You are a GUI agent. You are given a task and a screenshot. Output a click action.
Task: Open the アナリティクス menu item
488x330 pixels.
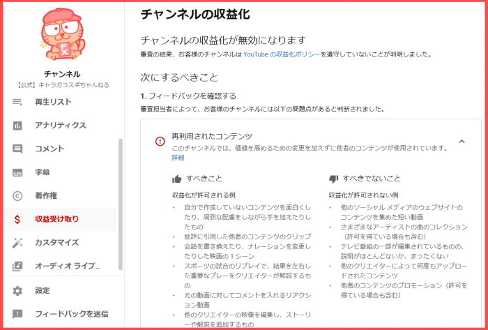pyautogui.click(x=60, y=126)
